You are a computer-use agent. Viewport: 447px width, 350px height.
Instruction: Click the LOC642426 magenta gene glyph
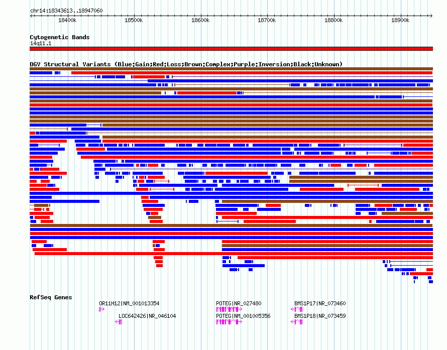(x=119, y=322)
